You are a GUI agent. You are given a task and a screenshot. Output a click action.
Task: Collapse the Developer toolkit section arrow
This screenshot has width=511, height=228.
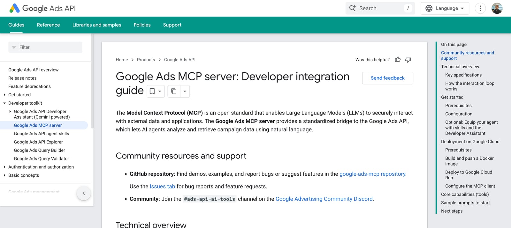(x=4, y=103)
